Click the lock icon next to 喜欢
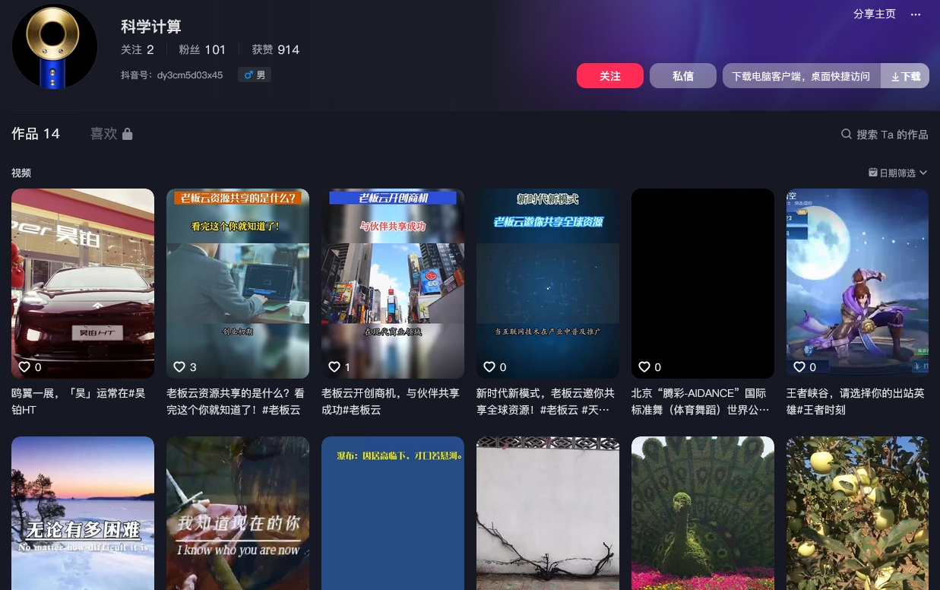 [128, 134]
